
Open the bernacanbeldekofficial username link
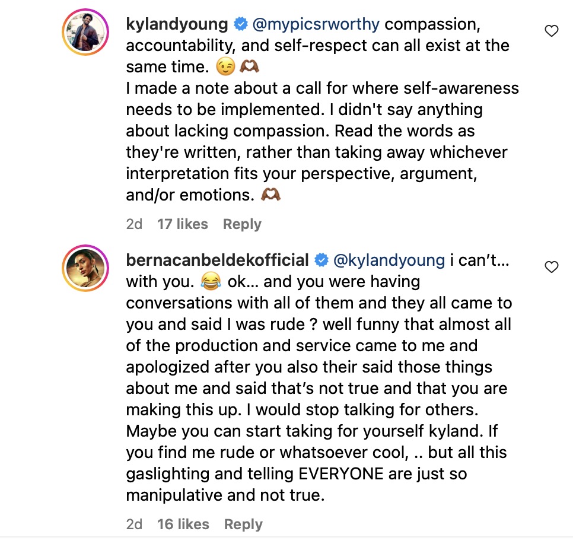point(217,260)
